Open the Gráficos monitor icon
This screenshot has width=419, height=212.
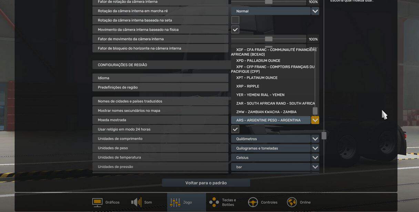pos(97,202)
